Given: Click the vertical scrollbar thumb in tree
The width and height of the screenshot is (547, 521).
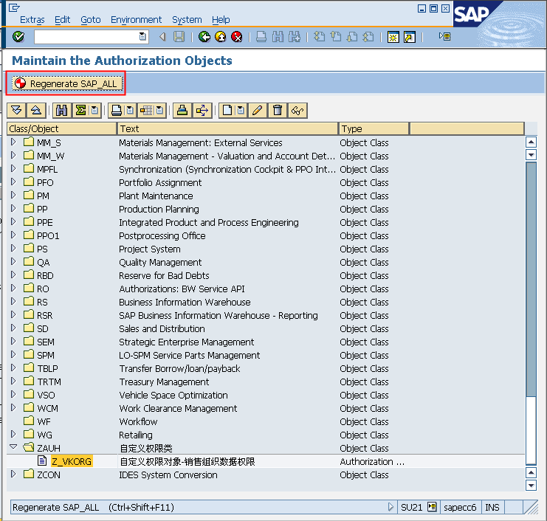Looking at the screenshot, I should (x=531, y=279).
